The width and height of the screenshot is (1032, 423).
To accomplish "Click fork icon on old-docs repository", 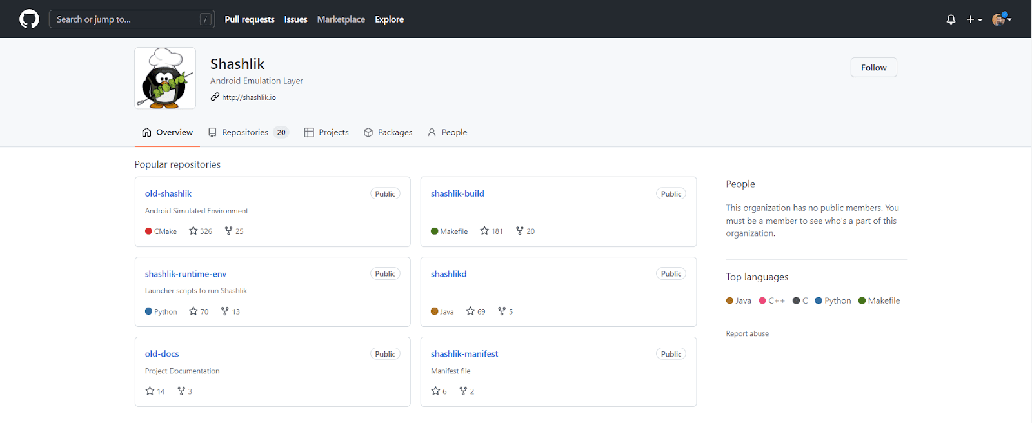I will tap(181, 391).
